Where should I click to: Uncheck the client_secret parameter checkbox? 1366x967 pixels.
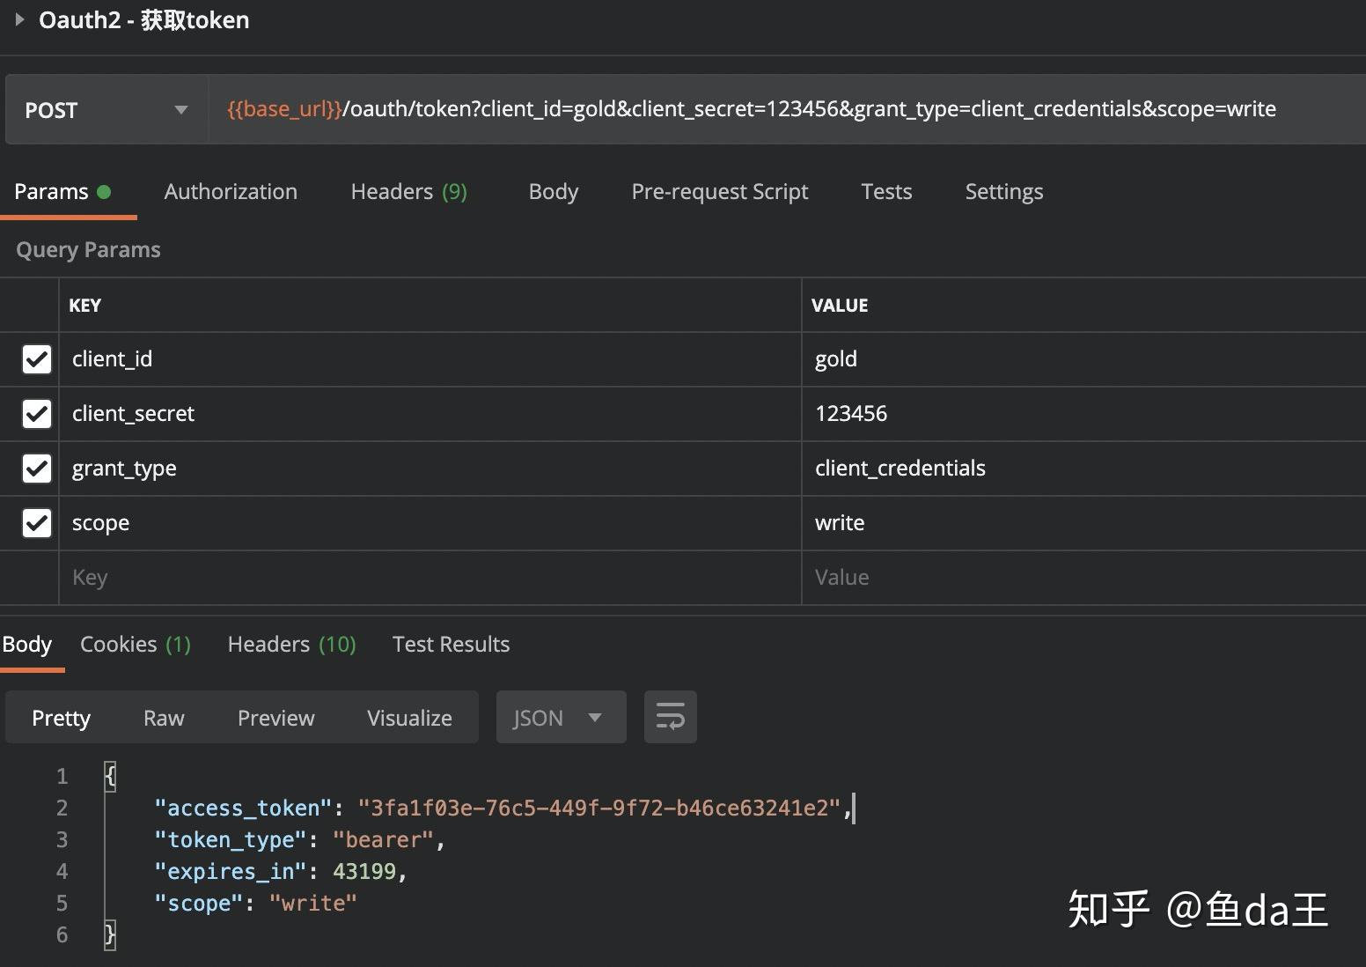pyautogui.click(x=37, y=414)
